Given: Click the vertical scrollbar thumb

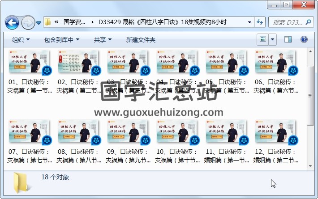Looking at the screenshot, I should point(310,89).
